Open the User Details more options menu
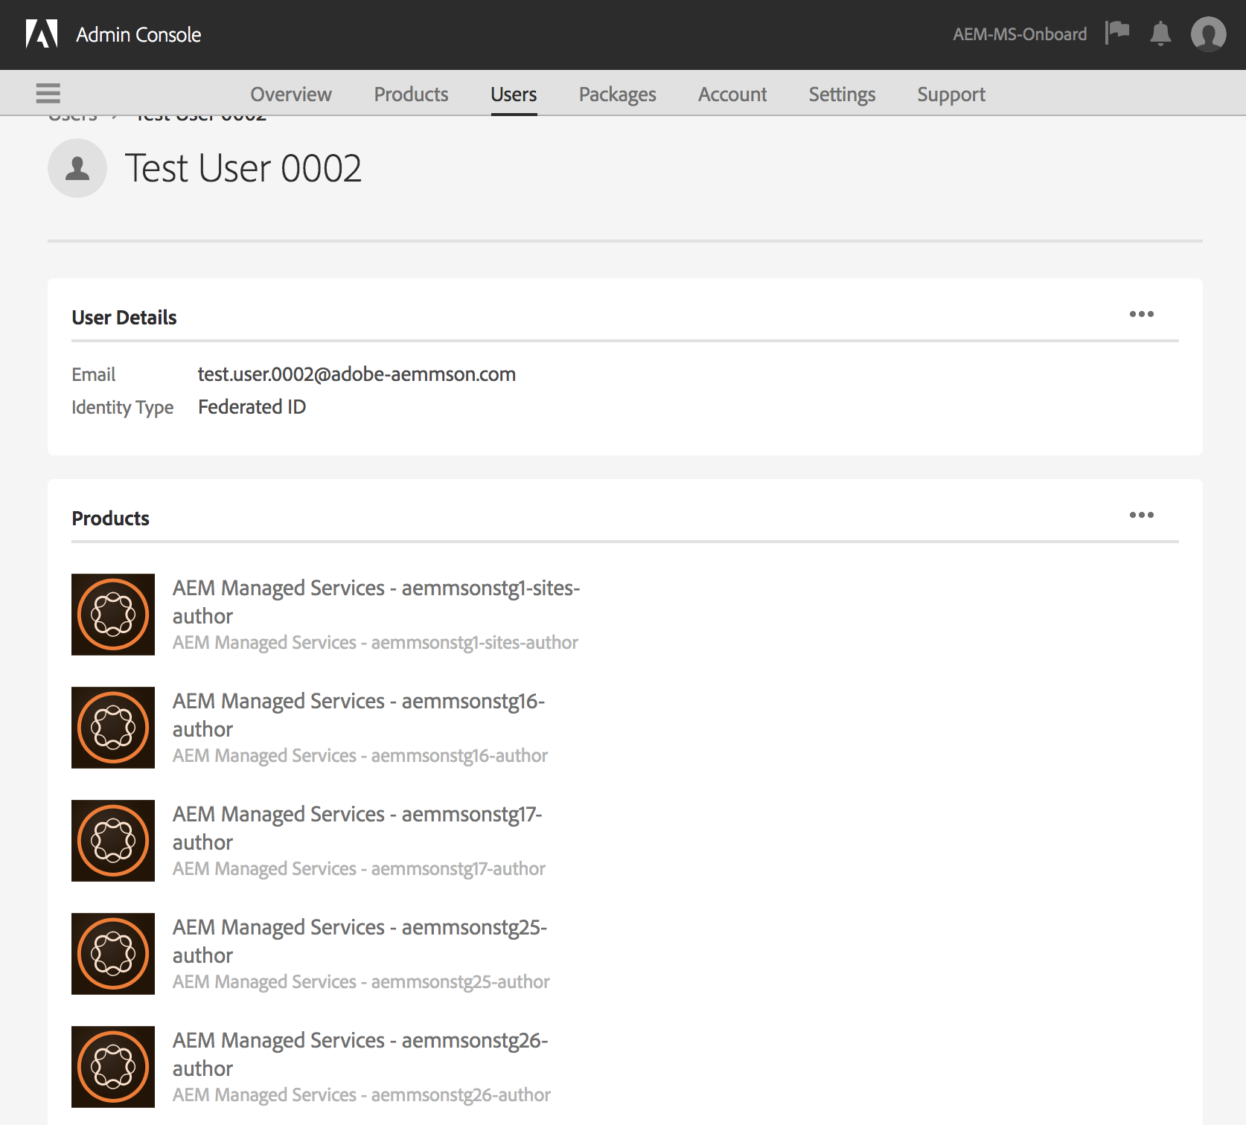The width and height of the screenshot is (1246, 1125). [x=1142, y=314]
